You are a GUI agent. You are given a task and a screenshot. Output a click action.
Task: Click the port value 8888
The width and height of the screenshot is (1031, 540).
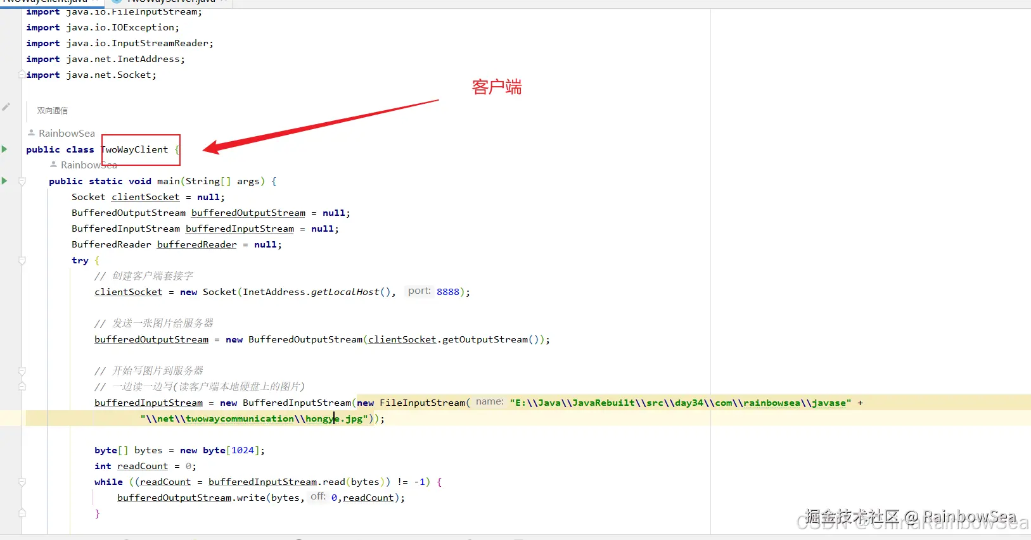pos(448,292)
